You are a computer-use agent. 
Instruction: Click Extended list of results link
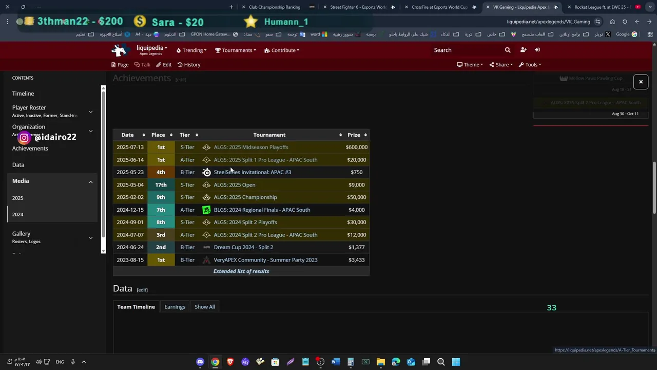pos(241,271)
